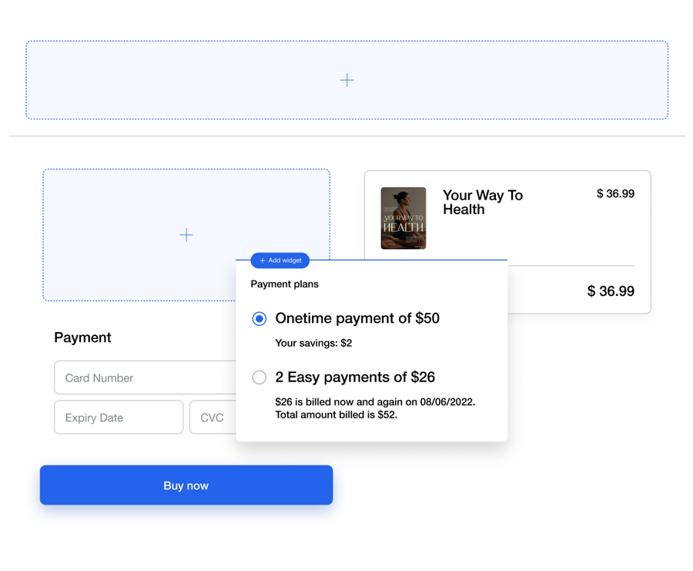The height and width of the screenshot is (571, 693).
Task: Click the Buy now button
Action: (186, 485)
